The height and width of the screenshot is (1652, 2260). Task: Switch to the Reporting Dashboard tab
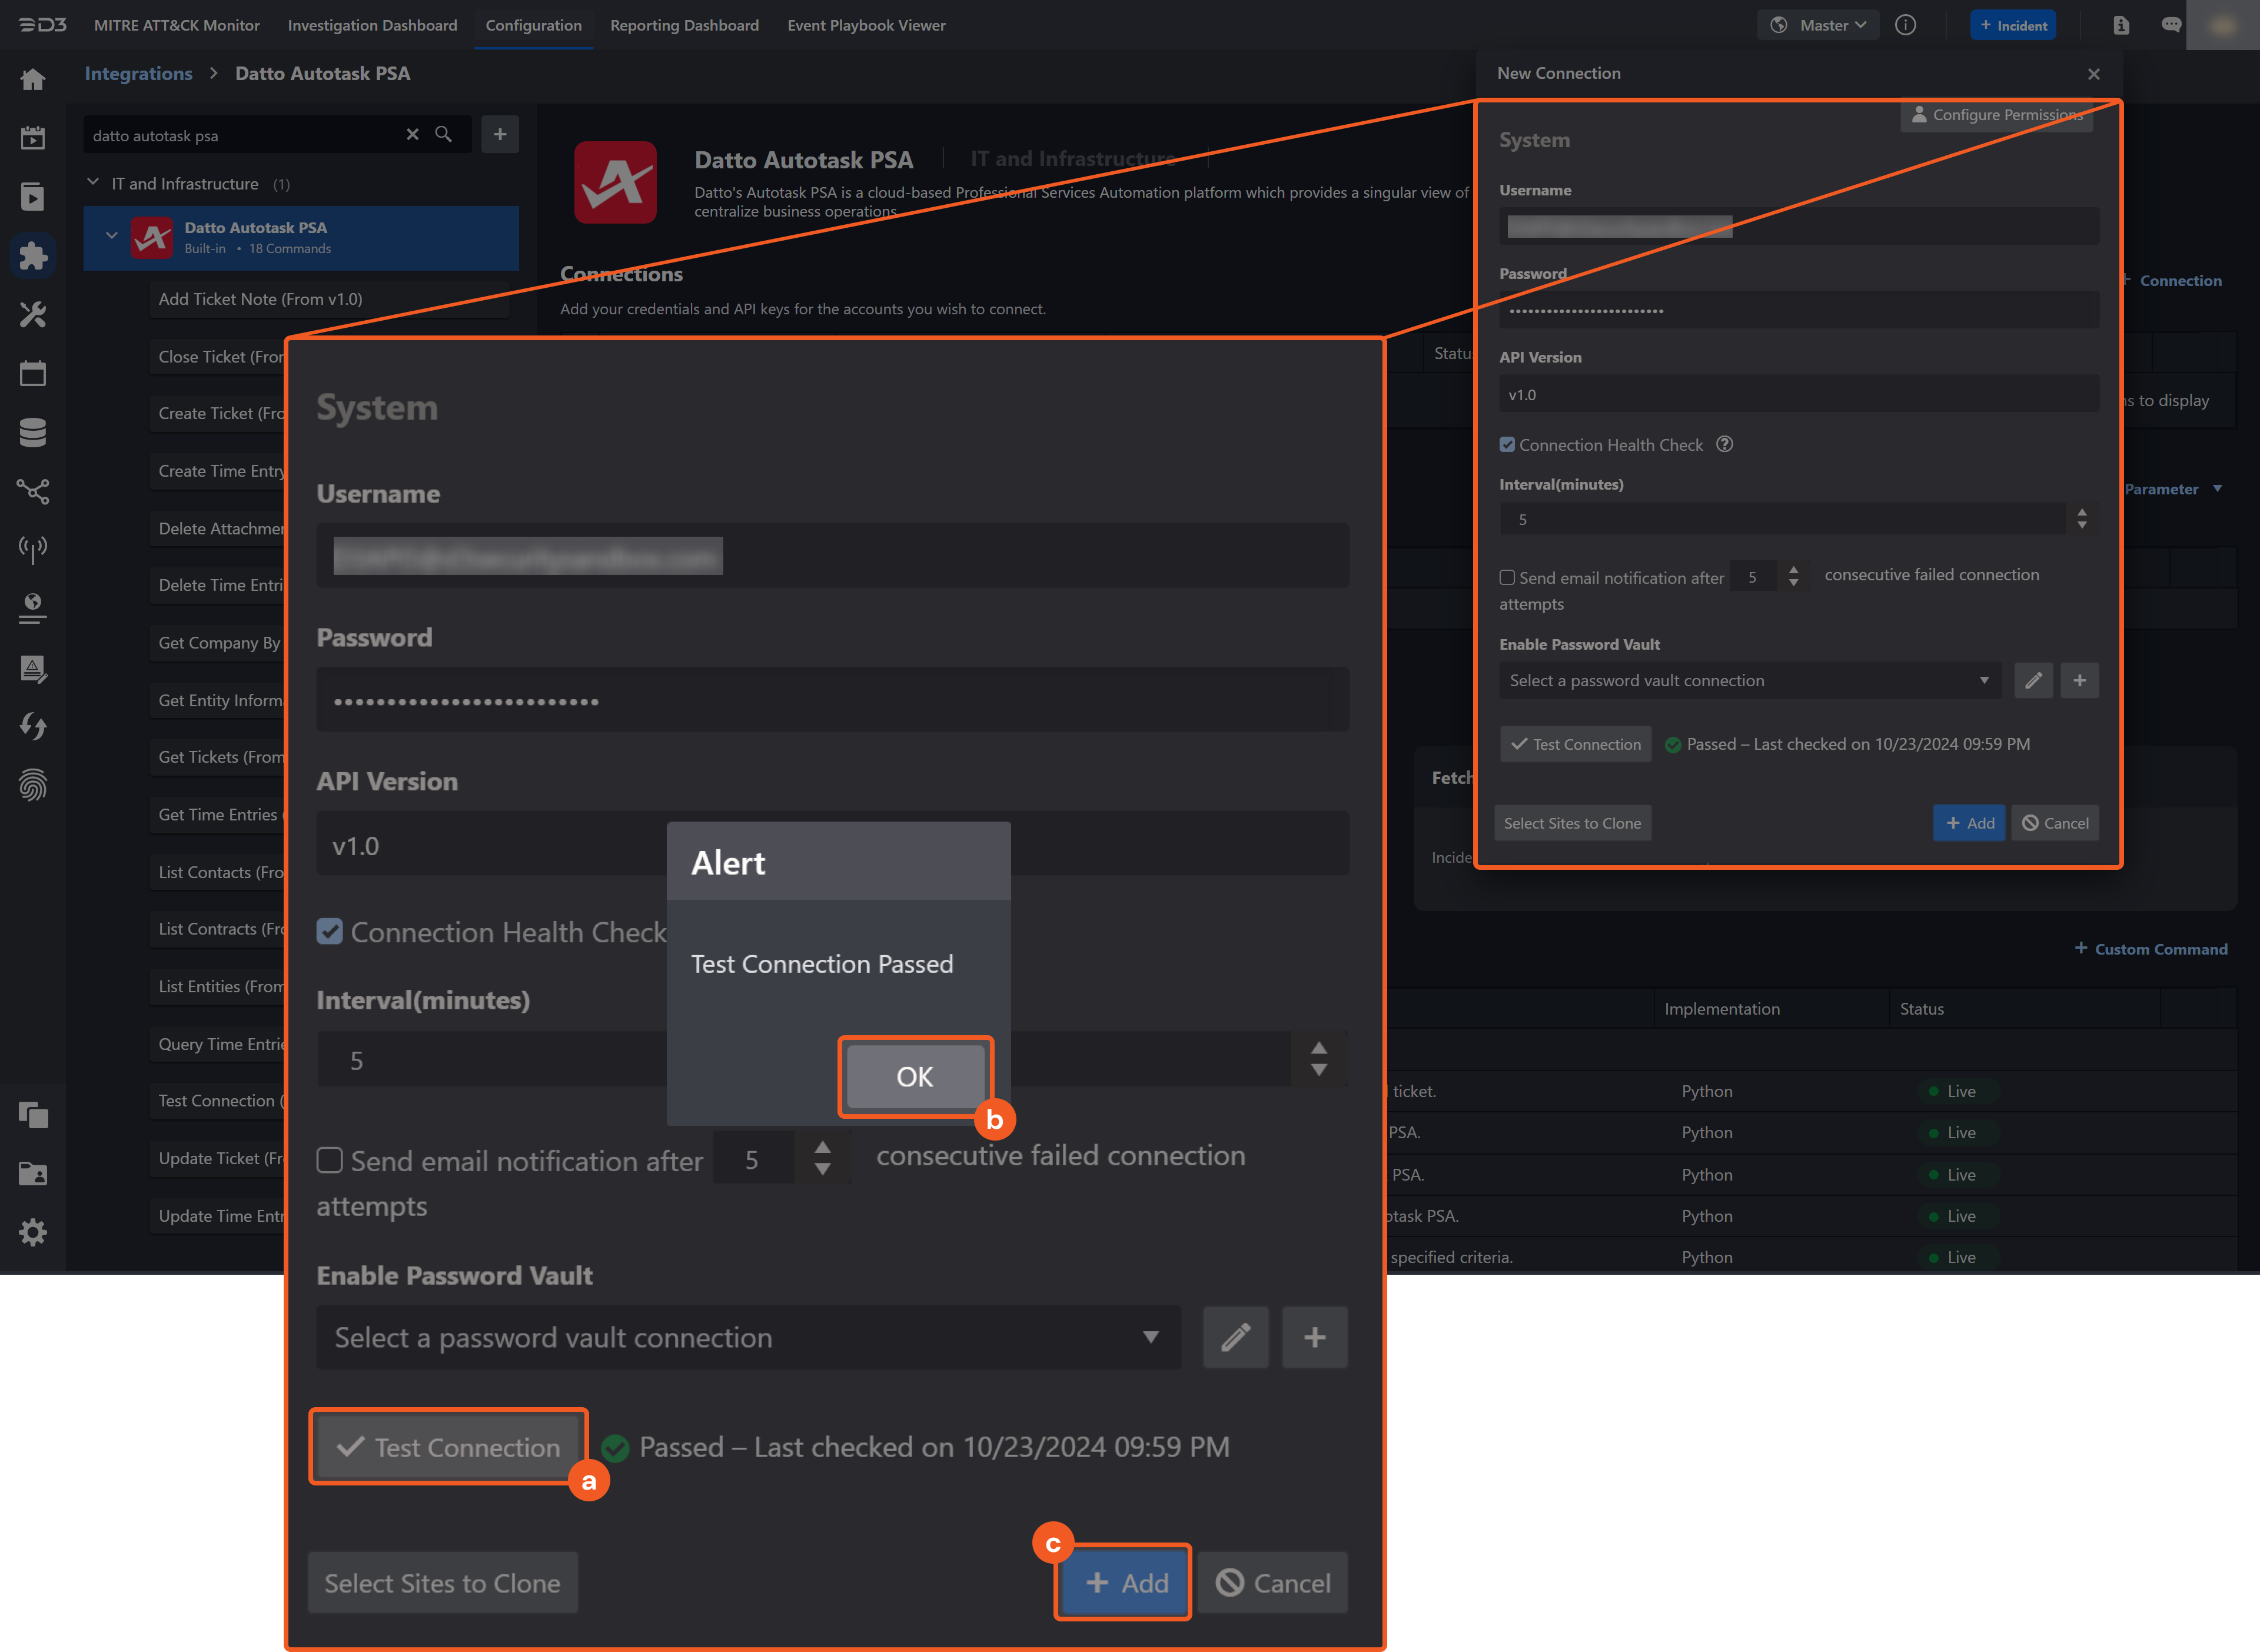(685, 25)
